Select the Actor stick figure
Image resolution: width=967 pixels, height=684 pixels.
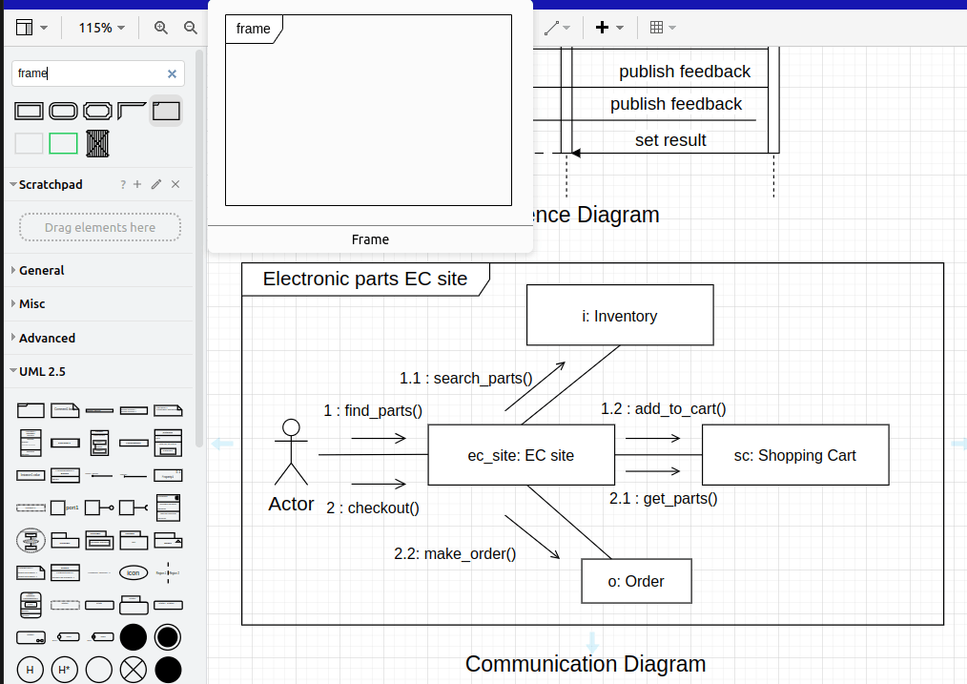[x=291, y=453]
